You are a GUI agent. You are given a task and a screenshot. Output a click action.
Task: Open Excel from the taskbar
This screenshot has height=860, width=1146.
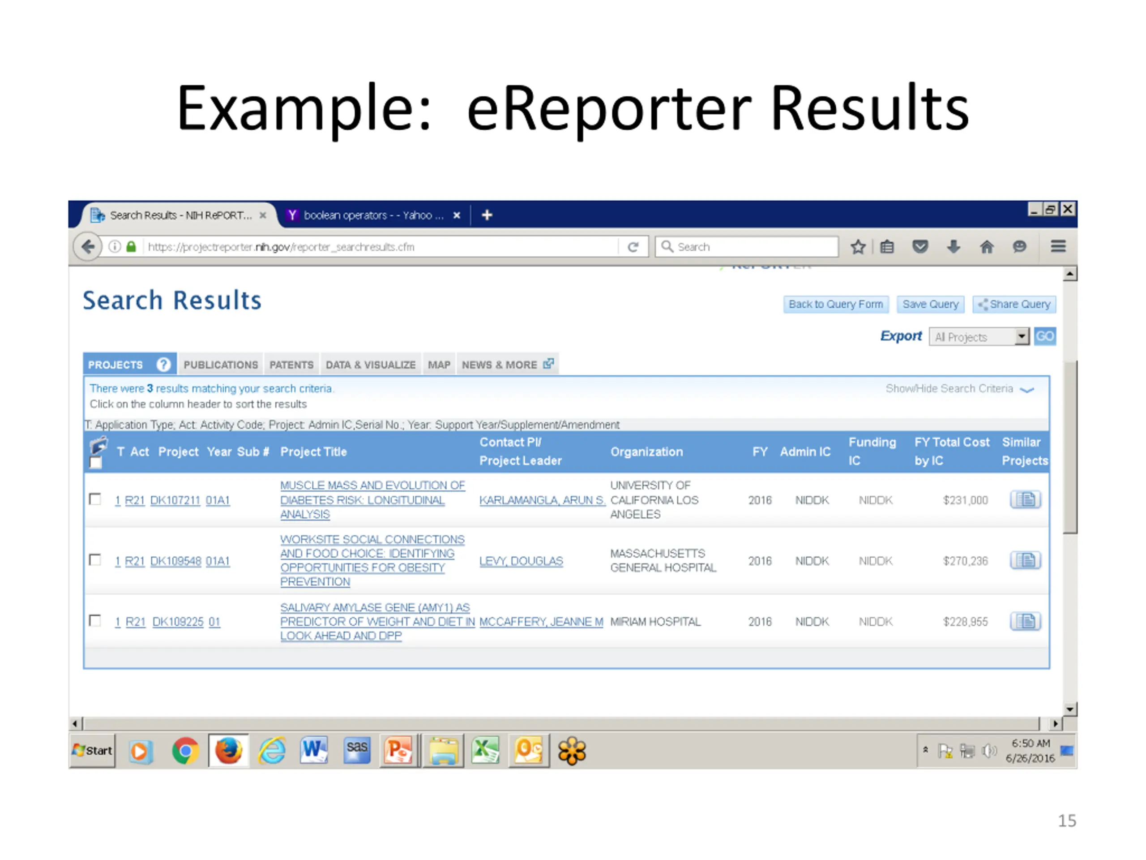click(485, 751)
